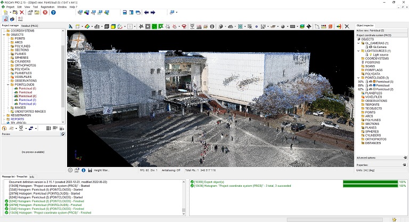This screenshot has width=409, height=222.
Task: Click the blue info icon below the viewer
Action: 84,170
